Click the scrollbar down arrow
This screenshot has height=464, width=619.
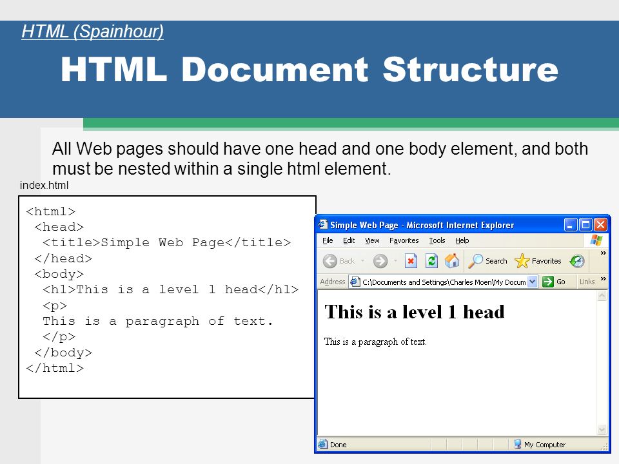coord(602,429)
